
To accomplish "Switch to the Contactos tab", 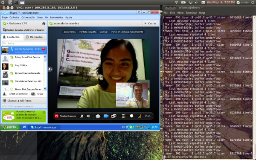I will [x=12, y=37].
